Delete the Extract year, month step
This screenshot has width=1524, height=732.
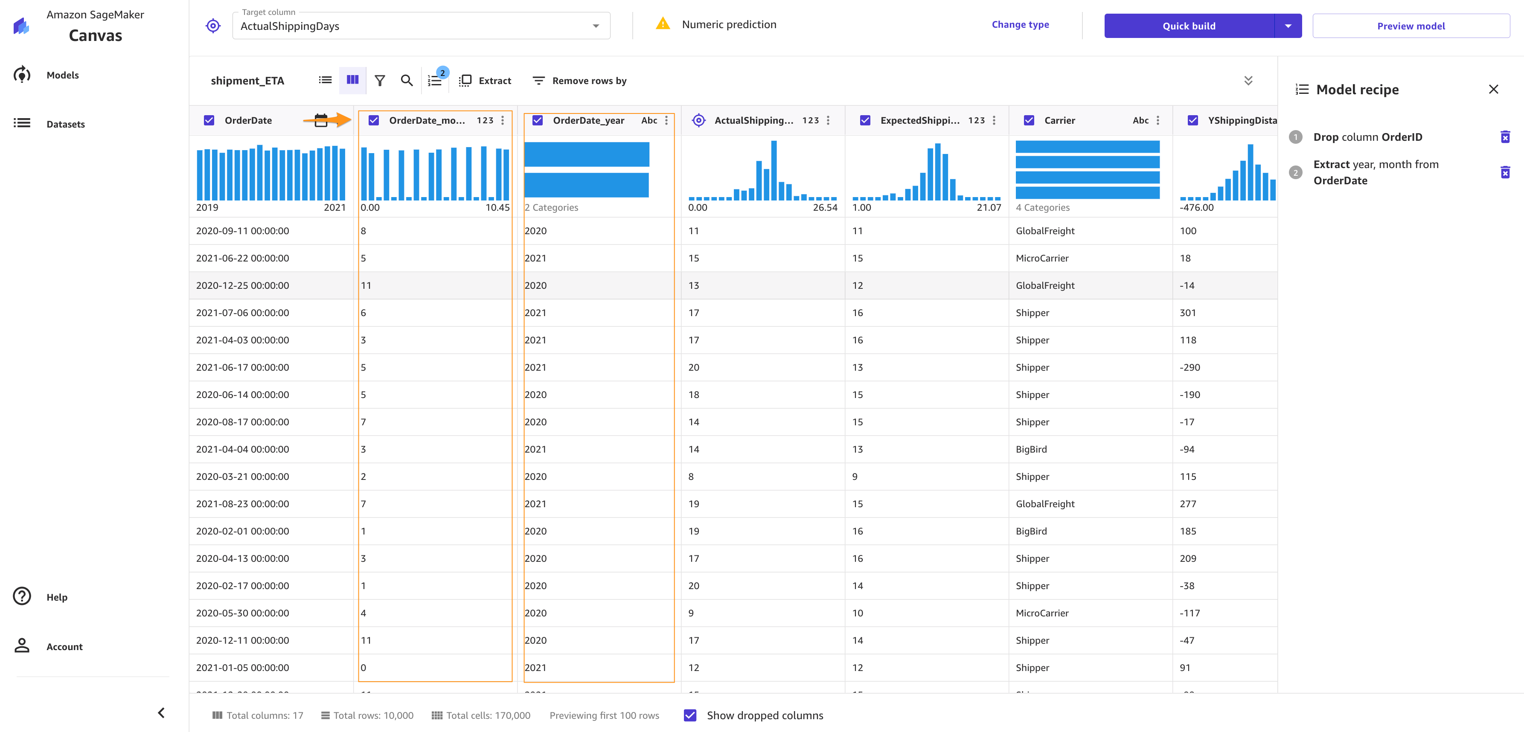[1505, 172]
